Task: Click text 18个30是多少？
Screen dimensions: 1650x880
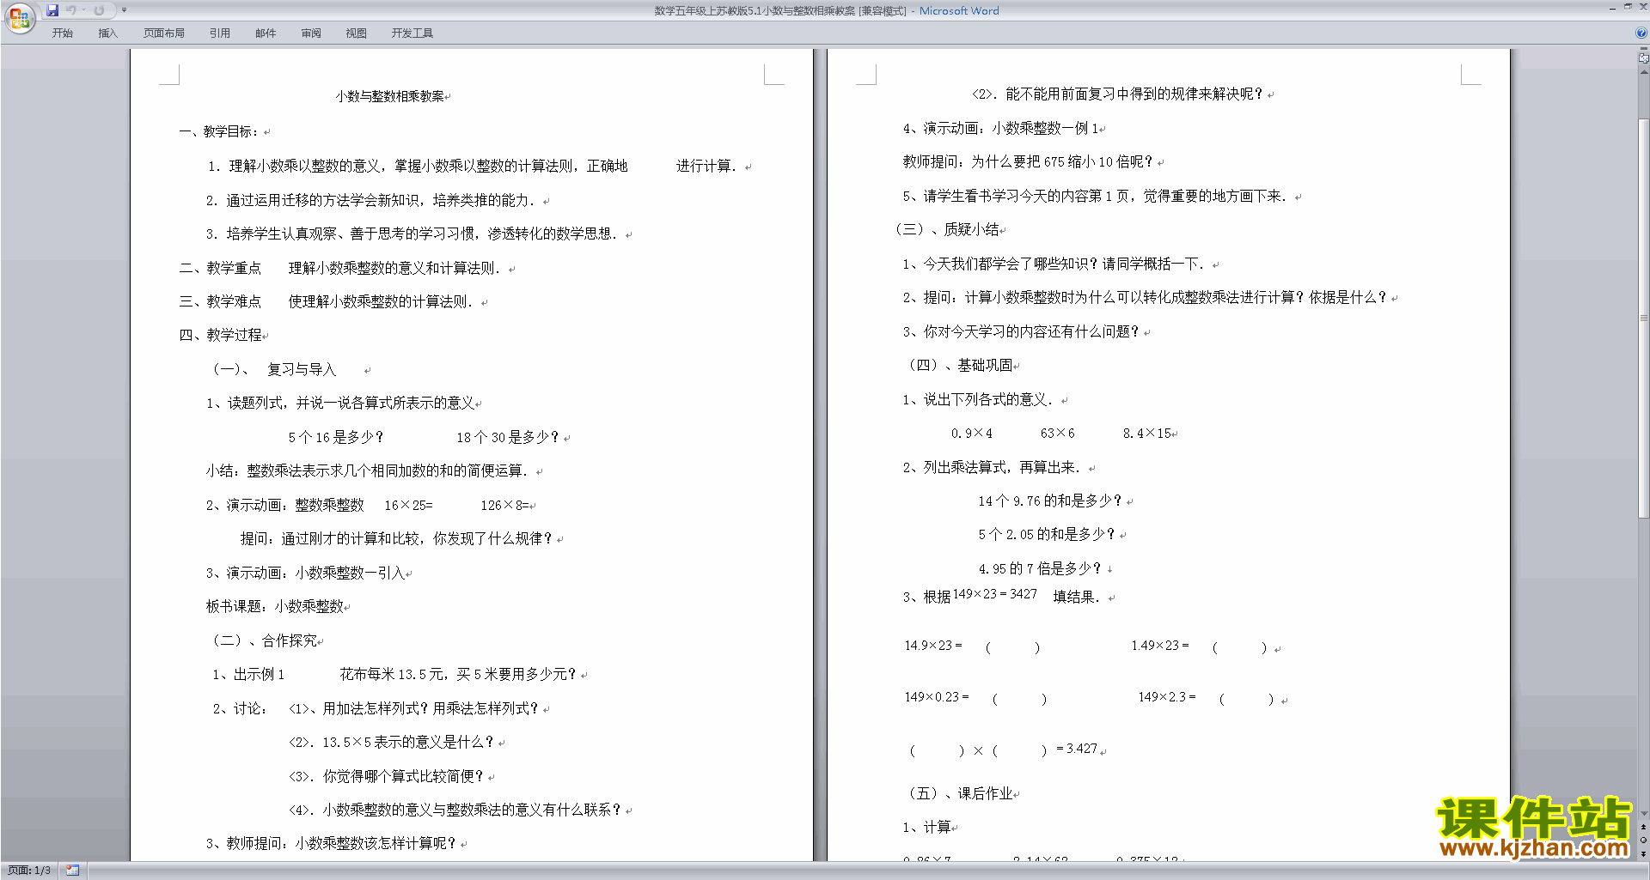Action: [x=508, y=437]
